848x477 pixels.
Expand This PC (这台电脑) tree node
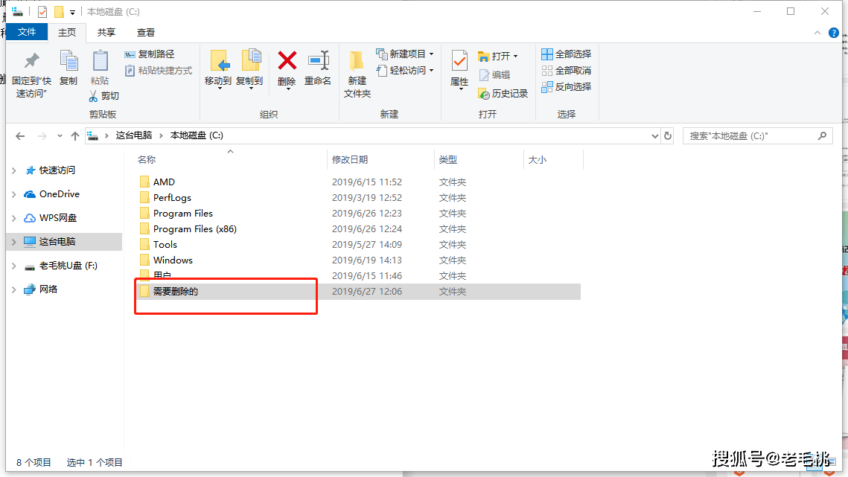pos(14,242)
